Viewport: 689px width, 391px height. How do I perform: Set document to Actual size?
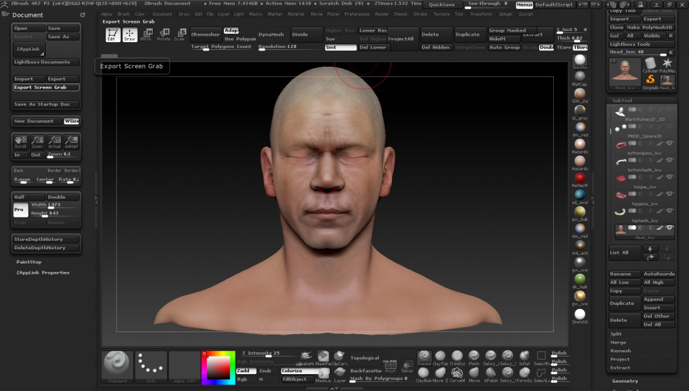click(54, 142)
